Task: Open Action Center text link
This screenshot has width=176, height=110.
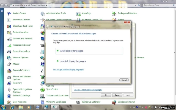Action: pos(19,13)
